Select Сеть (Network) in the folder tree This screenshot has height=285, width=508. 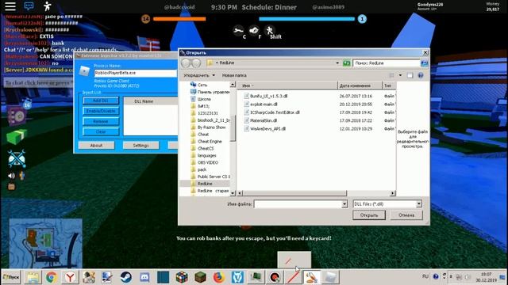coord(202,85)
